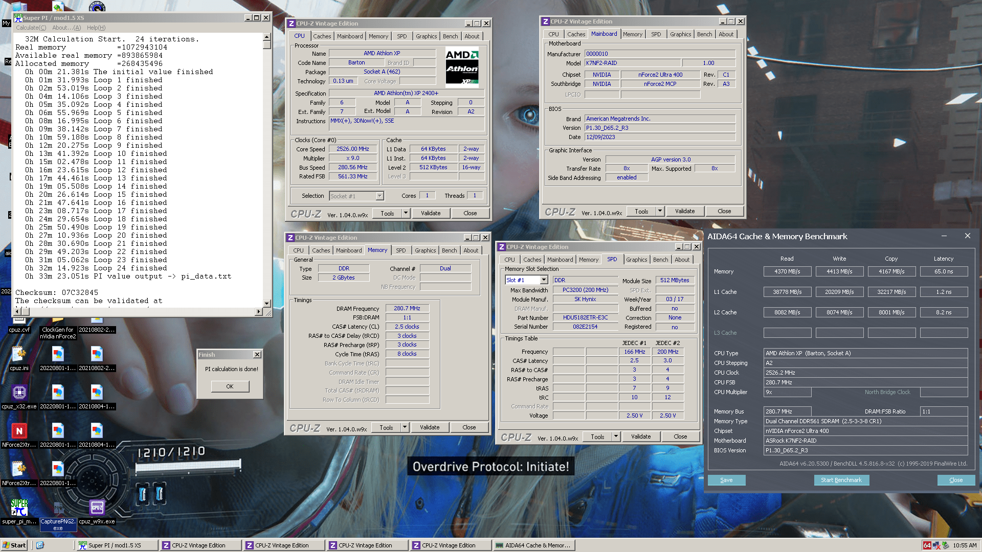Click AIDA64 L2 Cache Write 8074 MB/s
982x552 pixels.
(x=839, y=312)
